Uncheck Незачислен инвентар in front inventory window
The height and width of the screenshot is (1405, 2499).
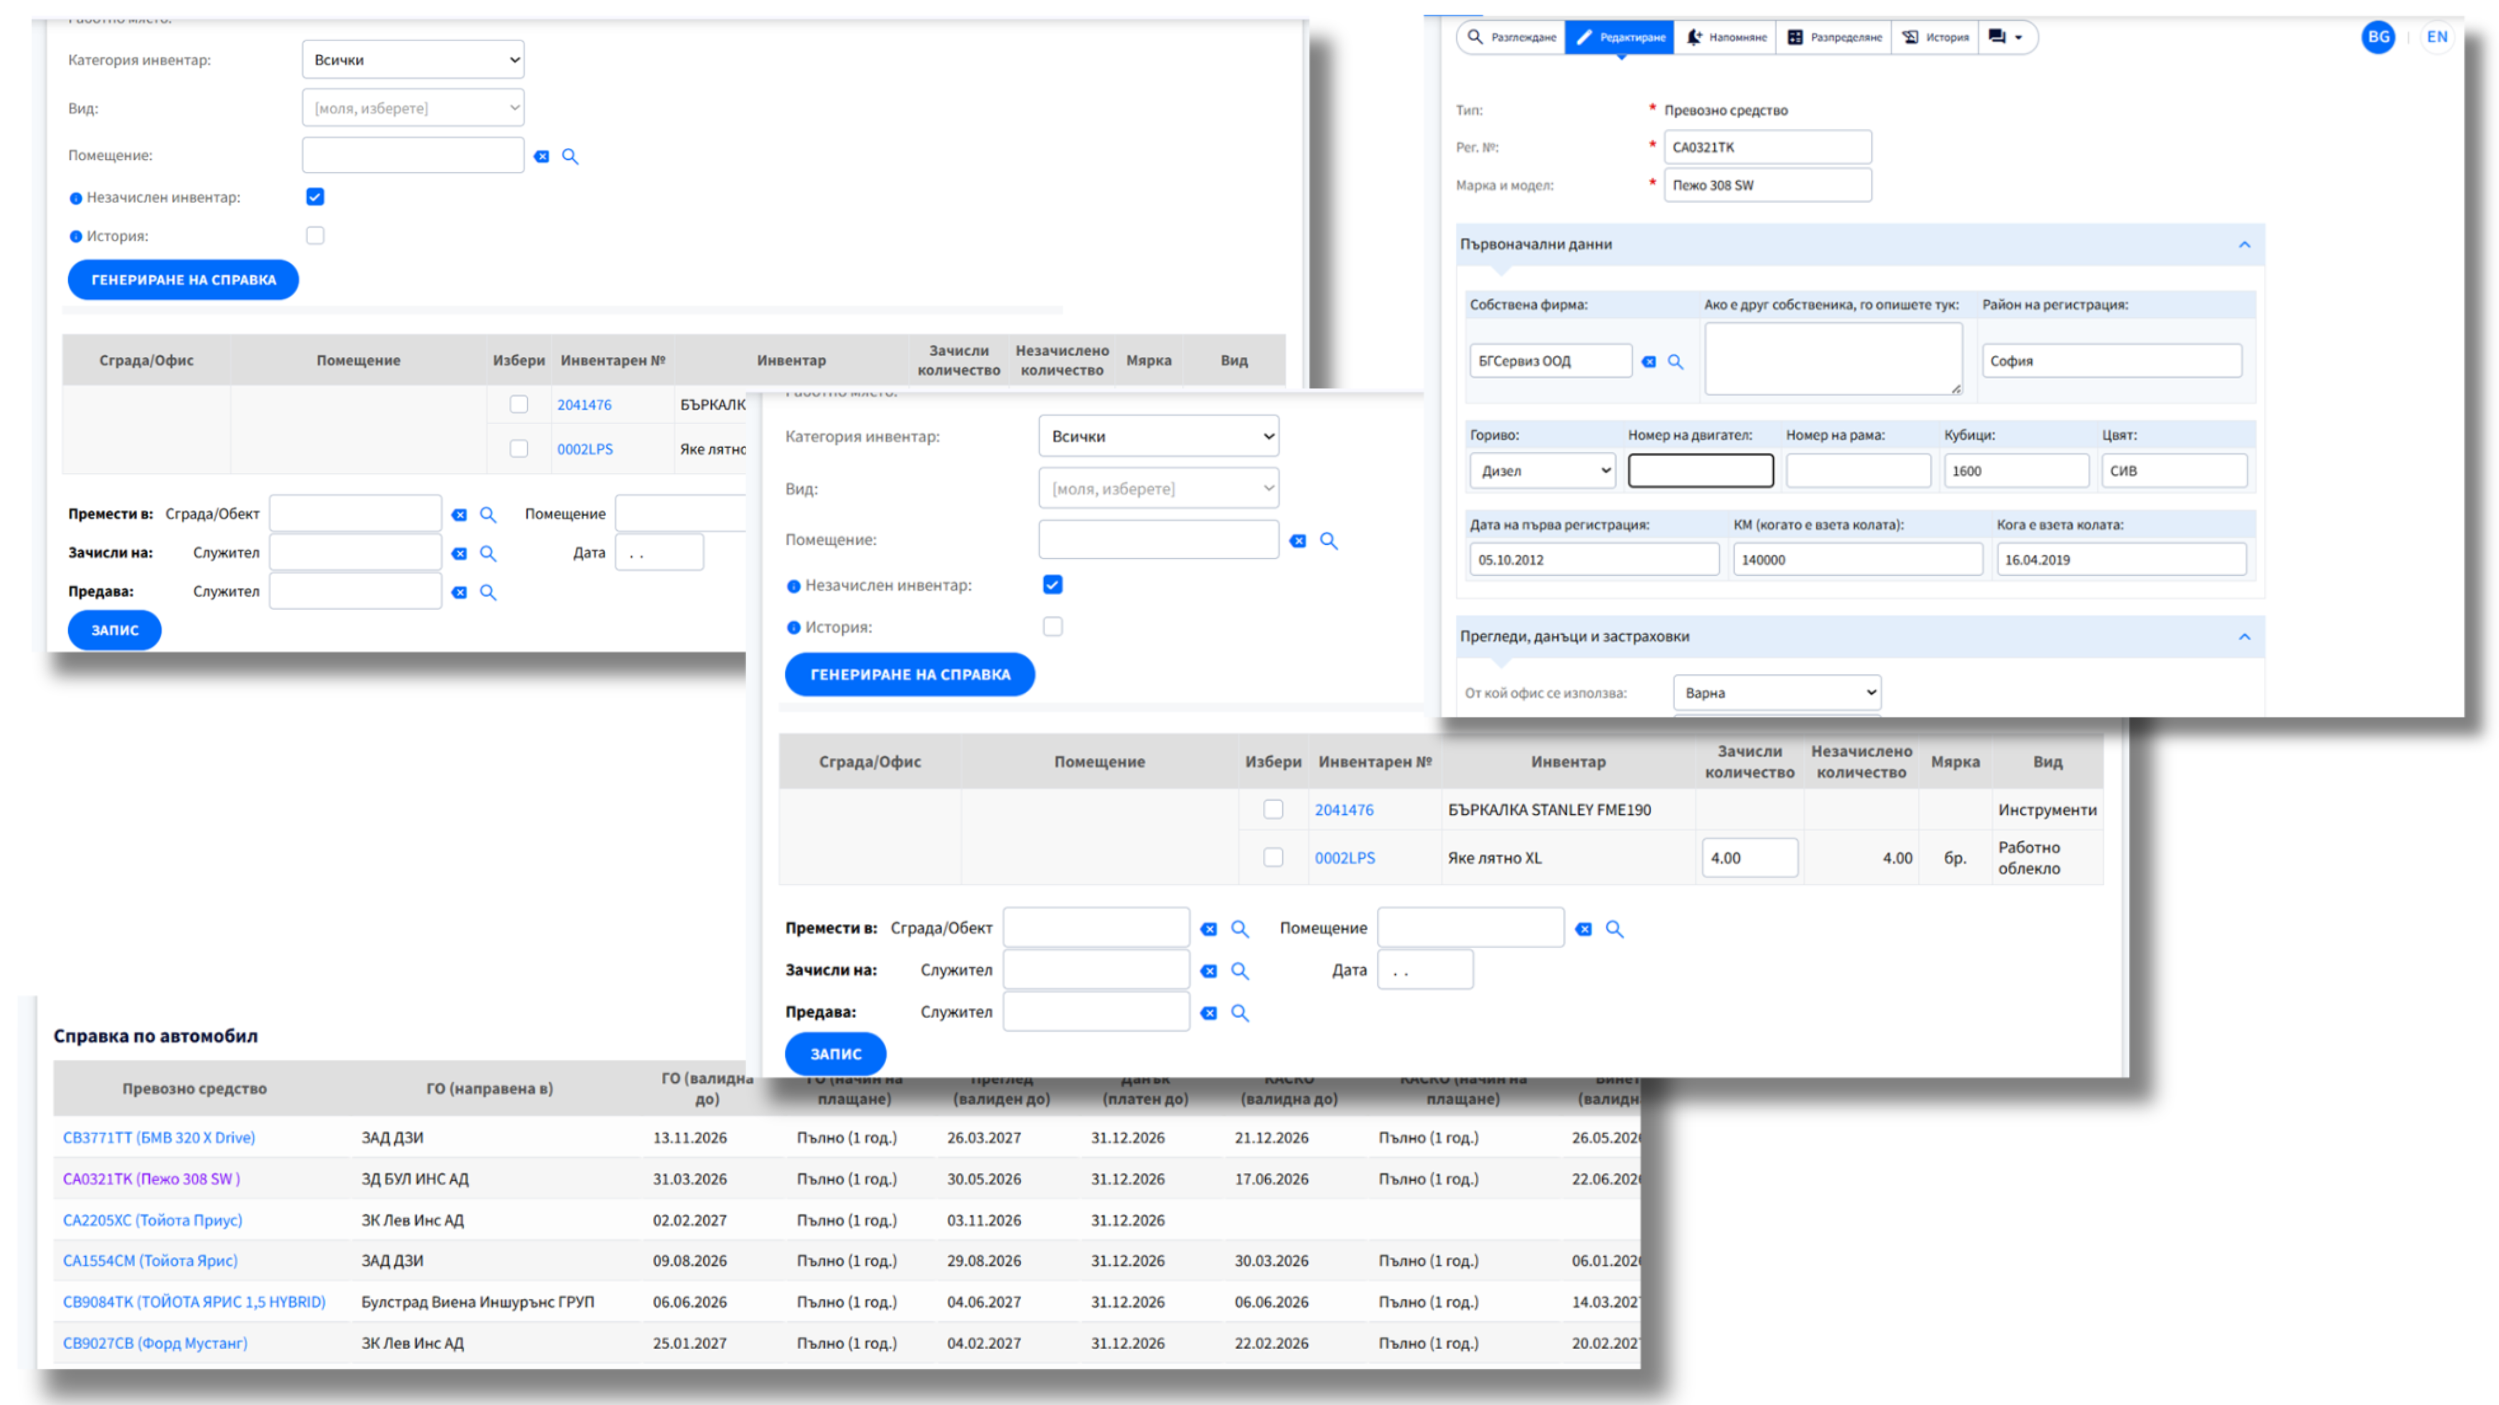tap(1052, 585)
